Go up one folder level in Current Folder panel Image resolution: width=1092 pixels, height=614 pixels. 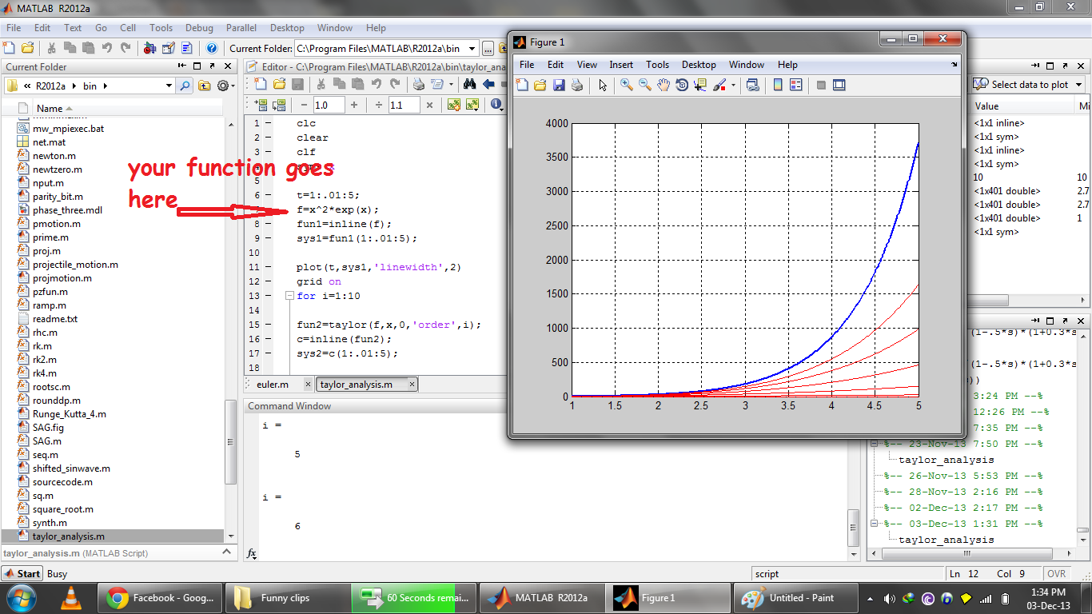tap(205, 86)
